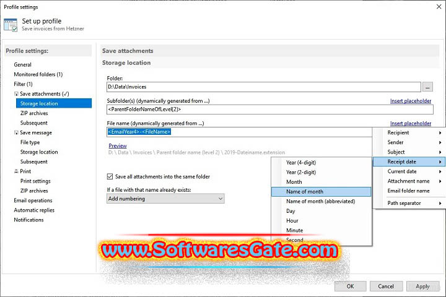The height and width of the screenshot is (297, 446).
Task: Open the Subject submenu
Action: 409,152
